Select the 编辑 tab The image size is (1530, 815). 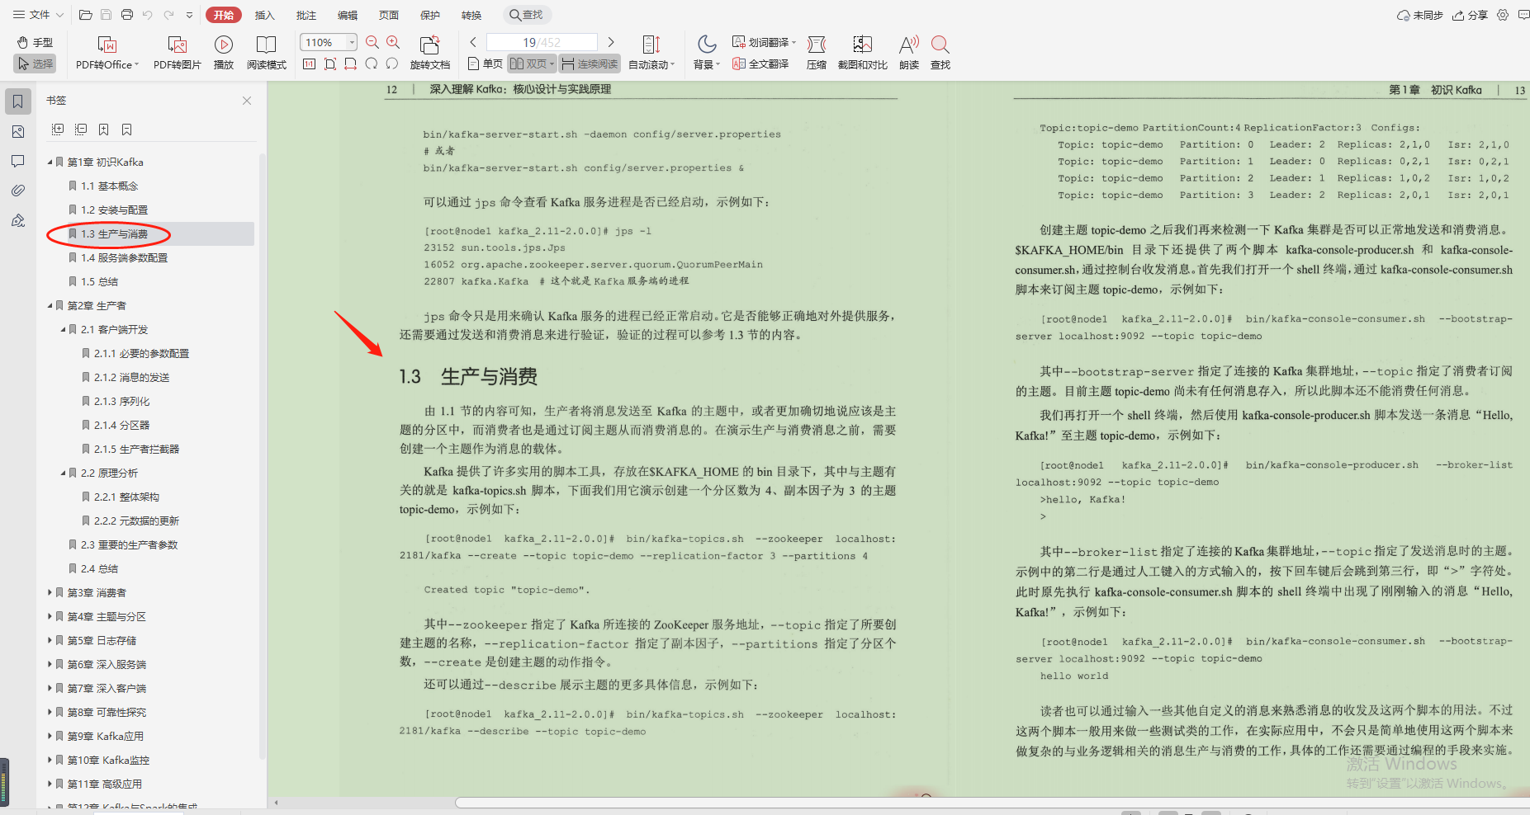tap(348, 15)
